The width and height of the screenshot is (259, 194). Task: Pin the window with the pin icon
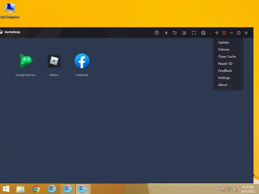pyautogui.click(x=217, y=33)
